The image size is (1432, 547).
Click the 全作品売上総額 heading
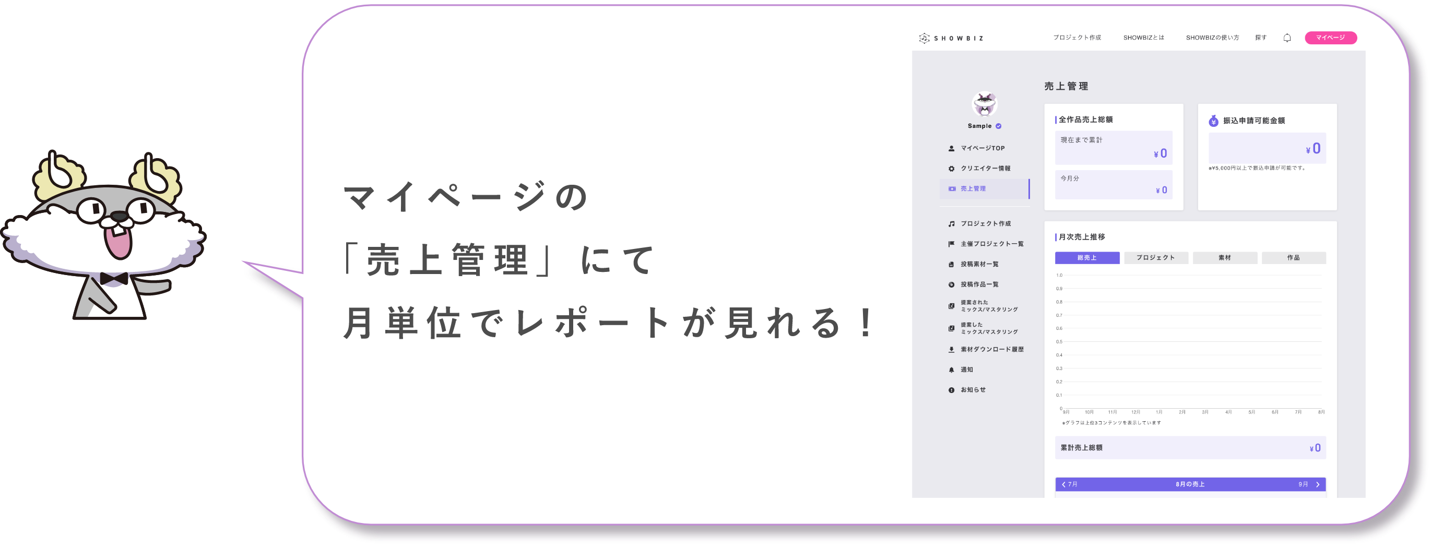pyautogui.click(x=1085, y=120)
